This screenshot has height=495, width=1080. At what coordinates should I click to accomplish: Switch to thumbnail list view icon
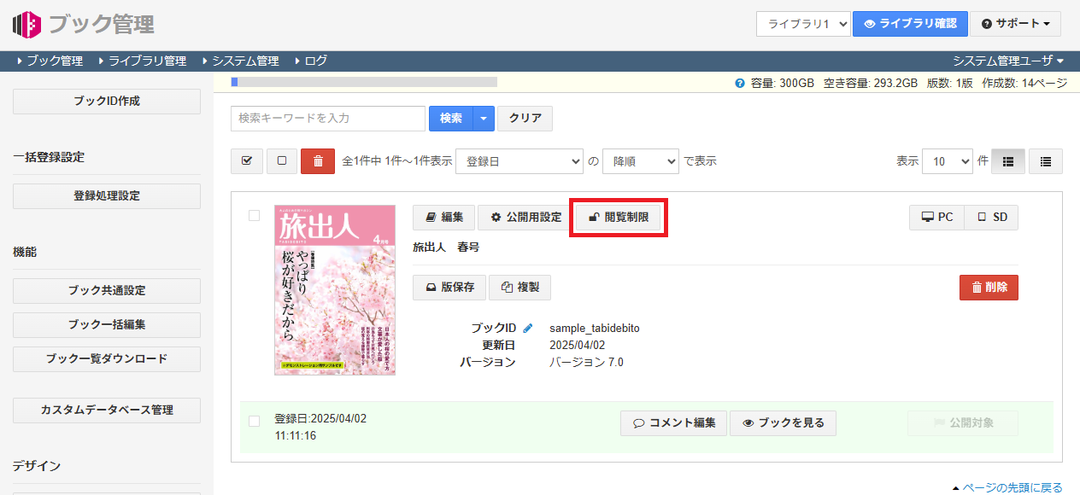[1007, 161]
